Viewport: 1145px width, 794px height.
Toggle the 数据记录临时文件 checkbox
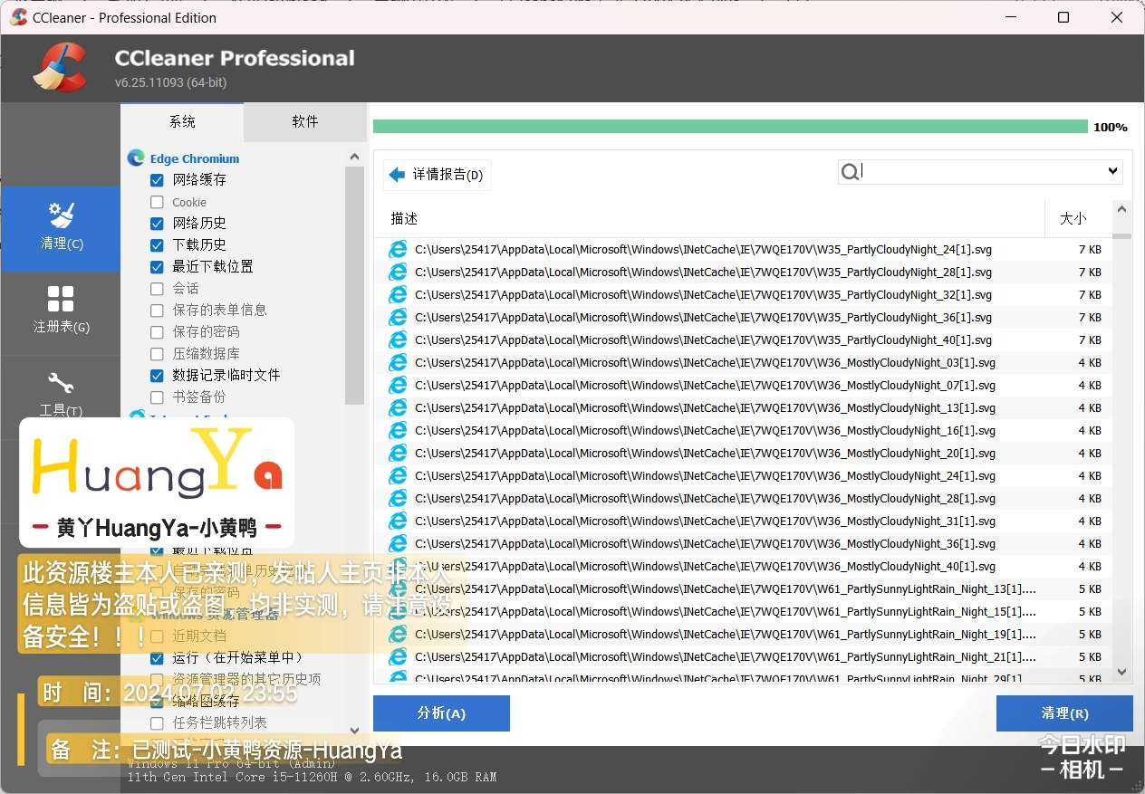click(158, 376)
